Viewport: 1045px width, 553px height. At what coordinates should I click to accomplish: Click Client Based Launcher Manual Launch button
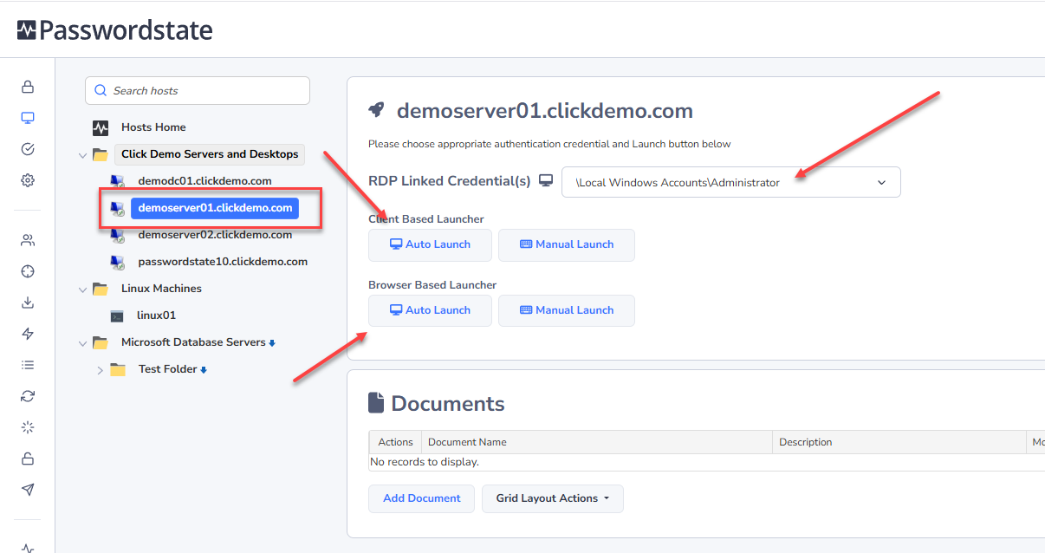(x=567, y=245)
